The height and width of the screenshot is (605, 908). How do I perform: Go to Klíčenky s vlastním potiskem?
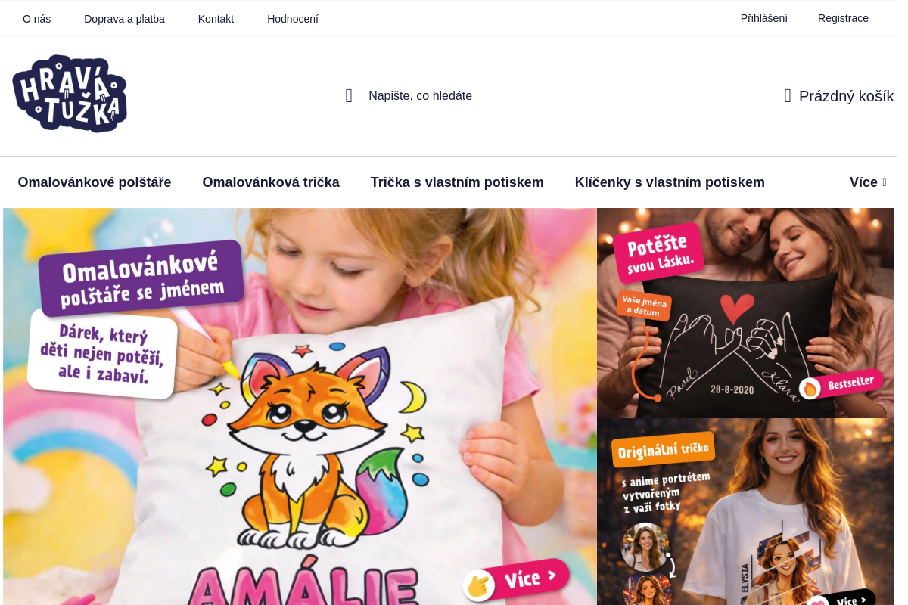tap(670, 182)
